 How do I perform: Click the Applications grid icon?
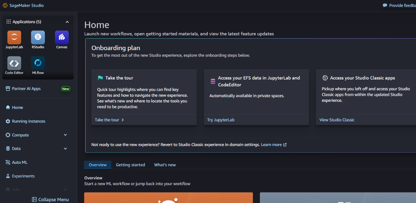coord(8,22)
